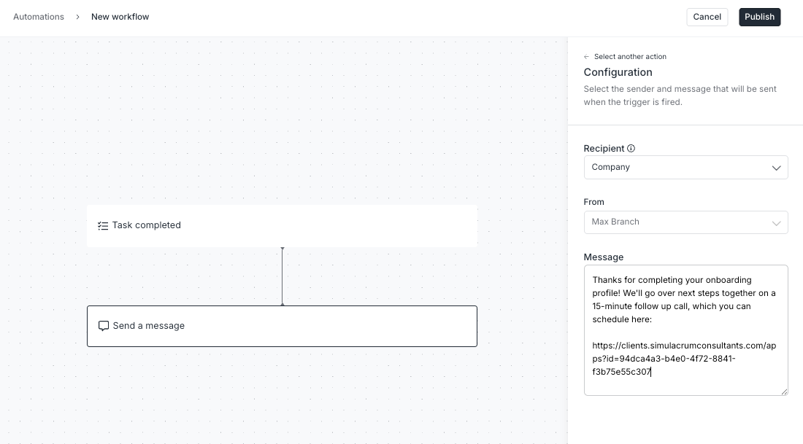This screenshot has width=803, height=444.
Task: Click the breadcrumb chevron after Automations
Action: [77, 17]
